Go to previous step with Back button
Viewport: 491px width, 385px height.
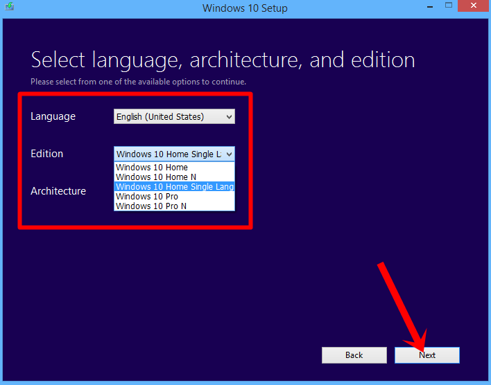coord(354,355)
